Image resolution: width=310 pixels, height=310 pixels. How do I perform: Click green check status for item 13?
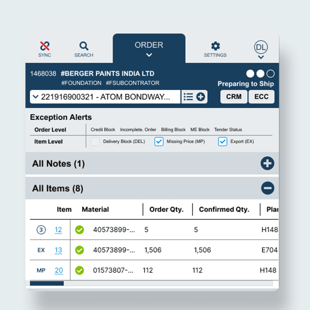click(x=80, y=250)
